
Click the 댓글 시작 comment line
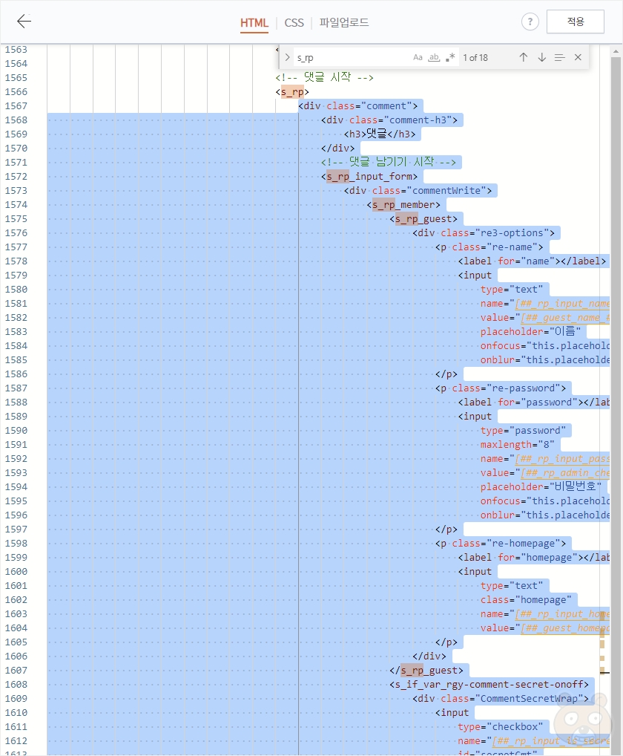pos(325,77)
